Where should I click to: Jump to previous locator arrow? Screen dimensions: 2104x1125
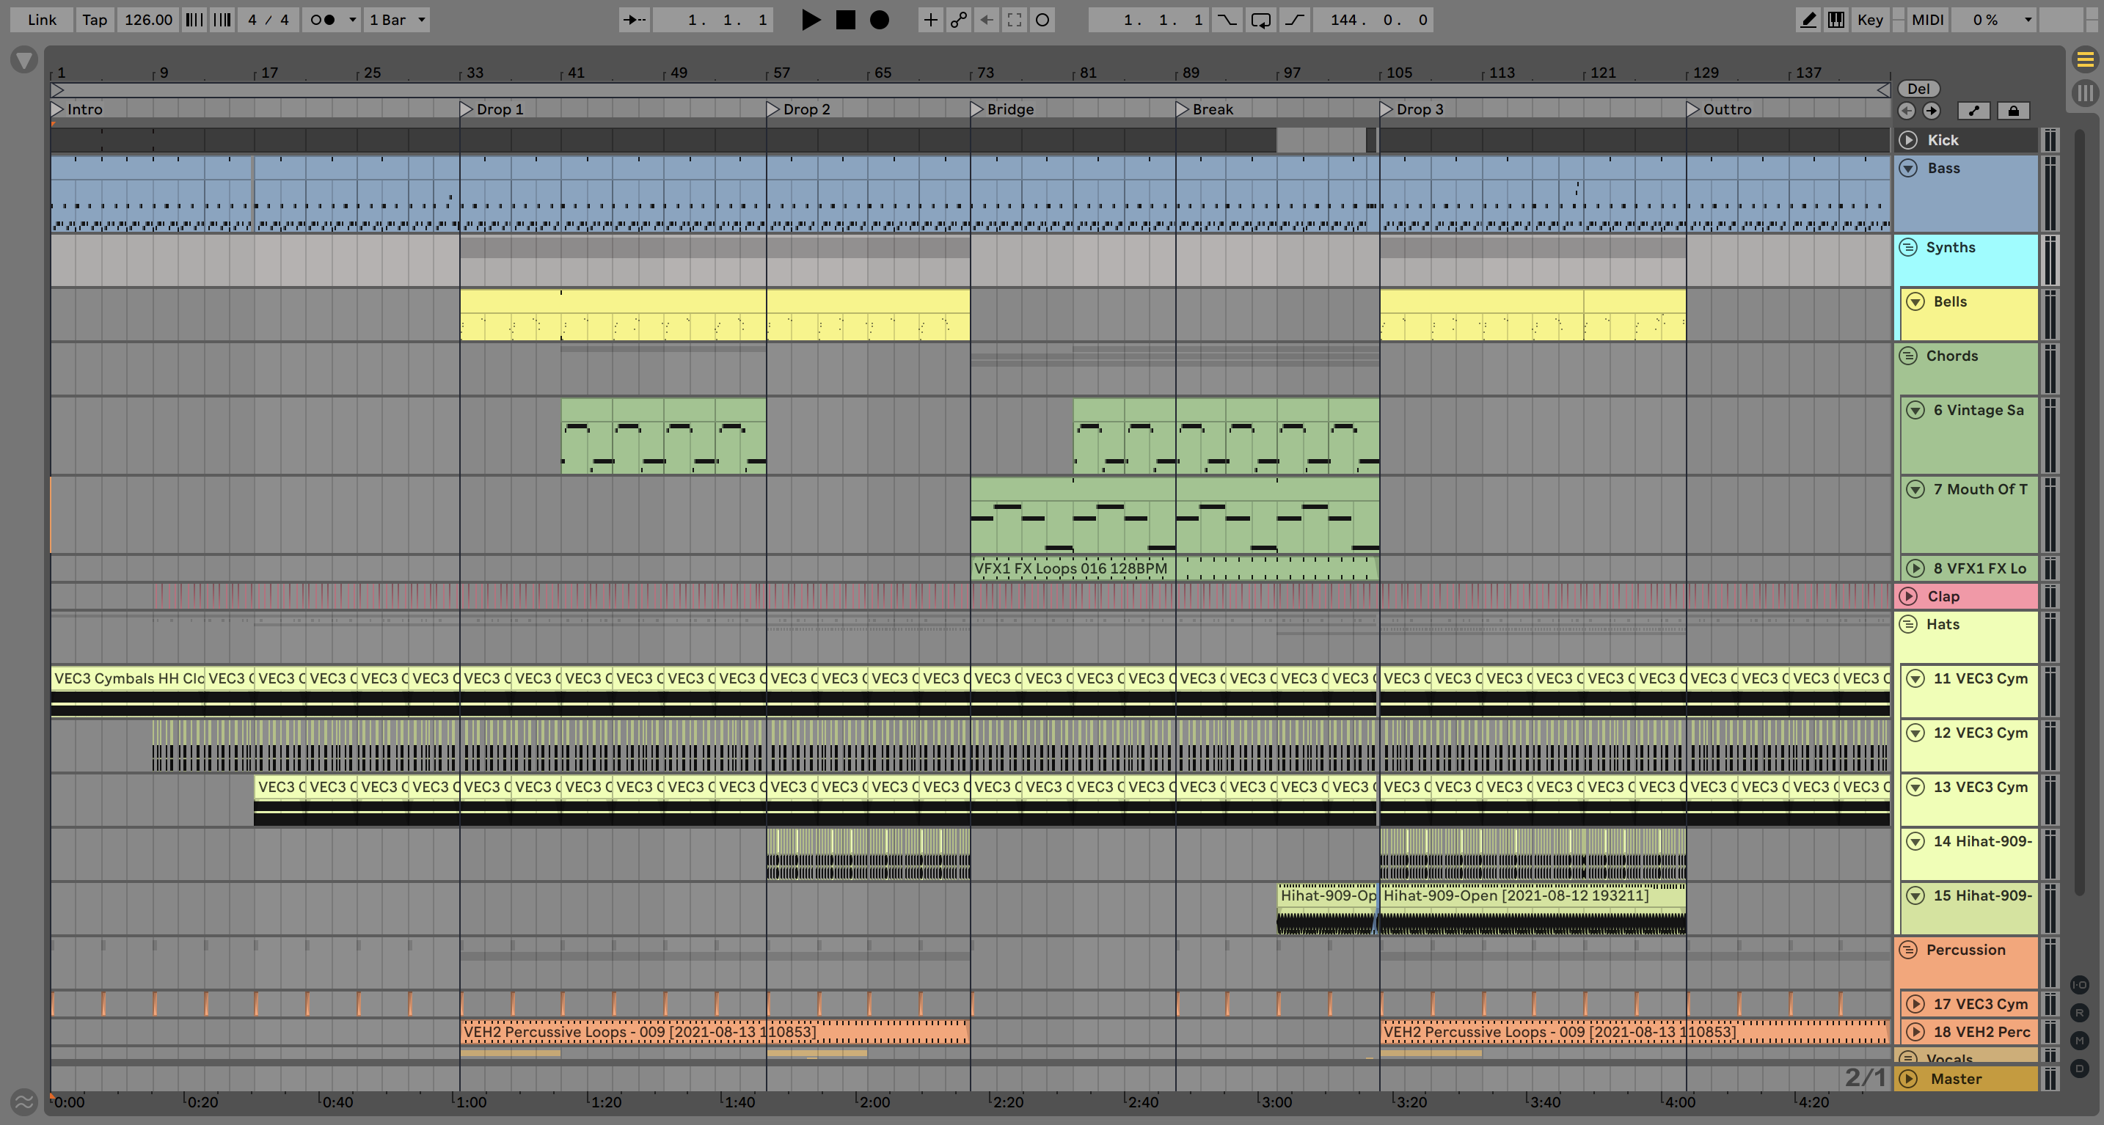pyautogui.click(x=1907, y=110)
